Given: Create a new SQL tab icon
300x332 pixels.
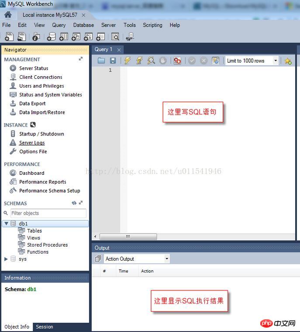Looking at the screenshot, I should click(x=9, y=37).
